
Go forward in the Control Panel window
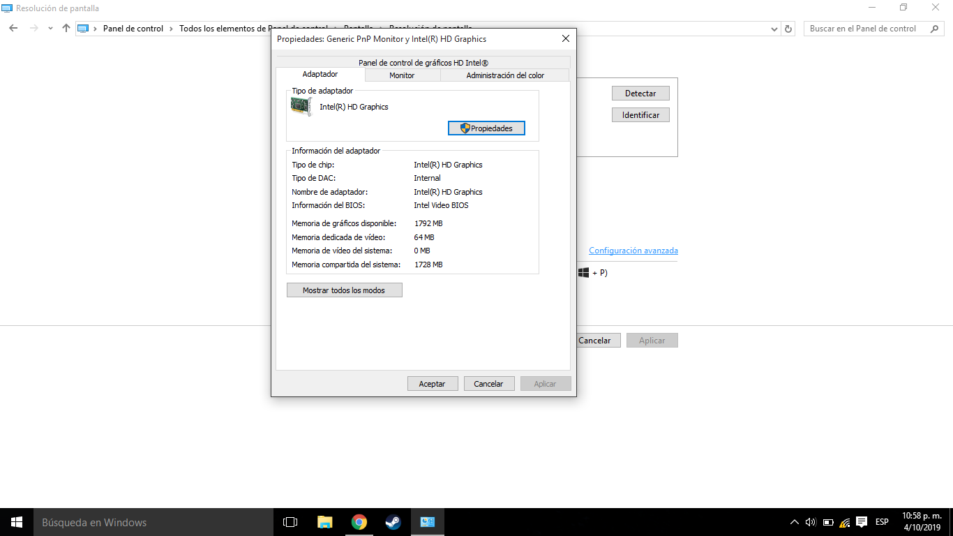tap(33, 29)
